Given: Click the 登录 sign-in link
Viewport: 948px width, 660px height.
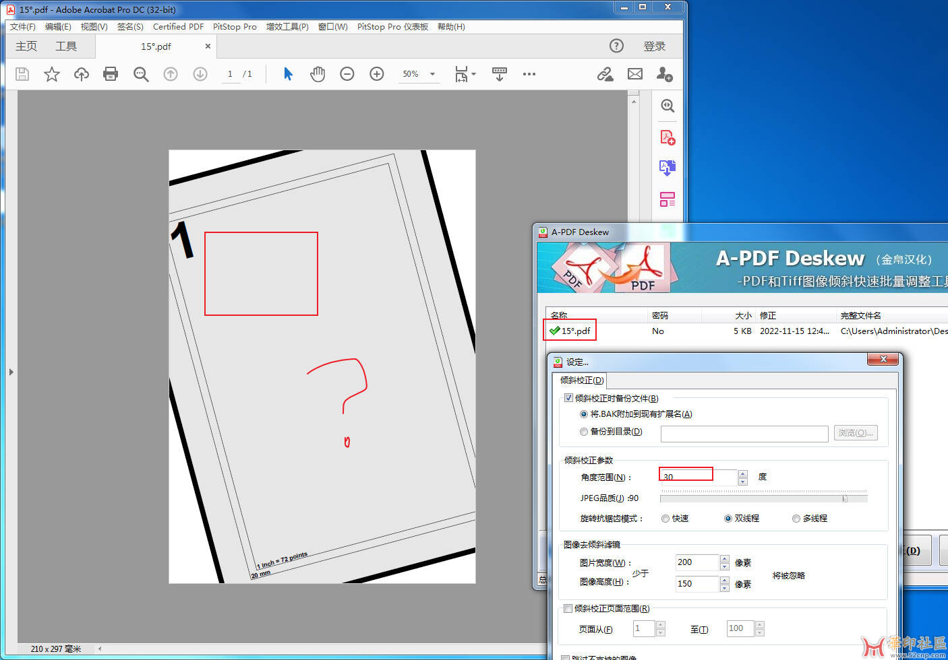Looking at the screenshot, I should coord(654,46).
